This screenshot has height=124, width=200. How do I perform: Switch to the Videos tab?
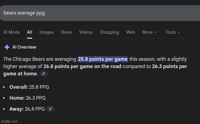[86, 32]
